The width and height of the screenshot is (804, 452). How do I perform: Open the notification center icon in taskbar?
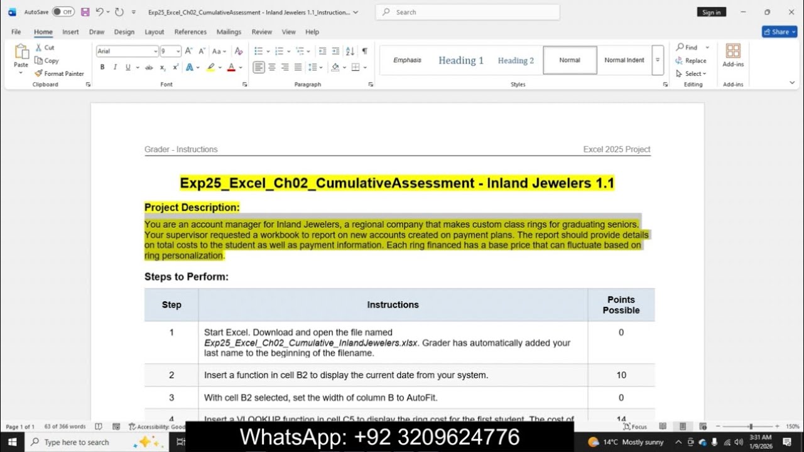click(x=787, y=442)
